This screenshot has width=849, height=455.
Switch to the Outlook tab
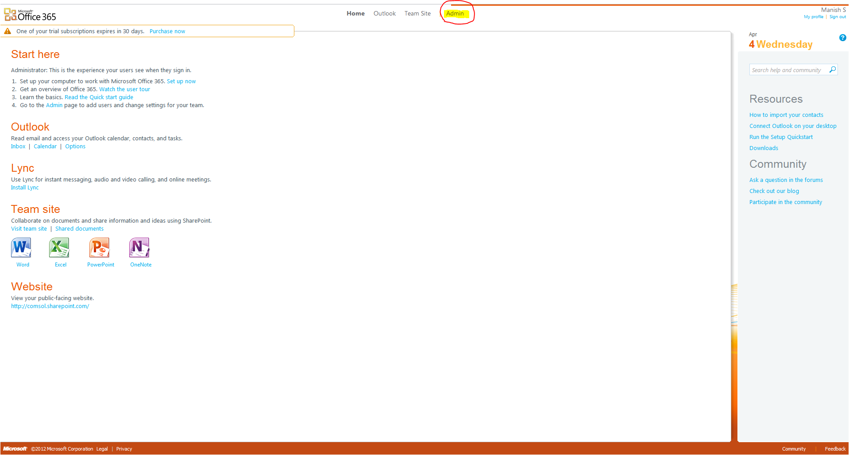(384, 14)
